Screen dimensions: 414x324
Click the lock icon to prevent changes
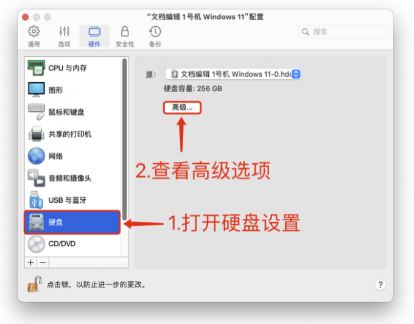tap(35, 284)
